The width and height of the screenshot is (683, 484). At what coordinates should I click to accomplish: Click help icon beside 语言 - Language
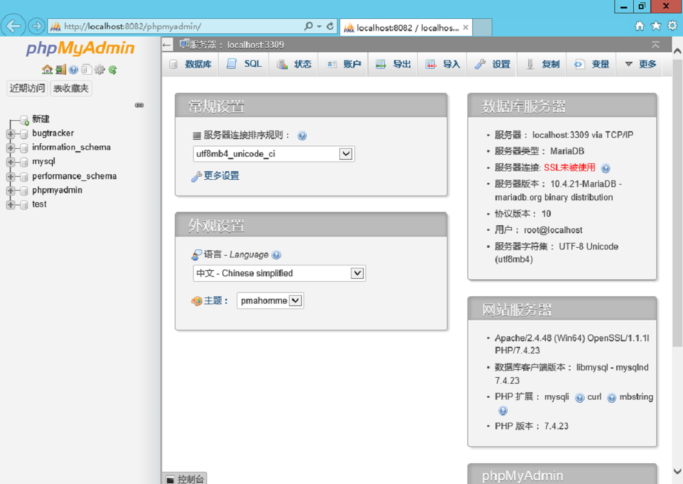(276, 255)
